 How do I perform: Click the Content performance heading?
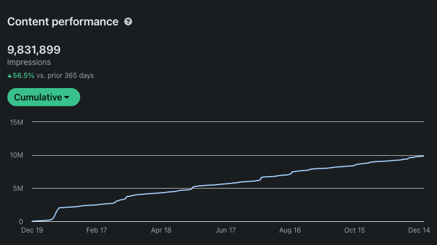[x=63, y=22]
